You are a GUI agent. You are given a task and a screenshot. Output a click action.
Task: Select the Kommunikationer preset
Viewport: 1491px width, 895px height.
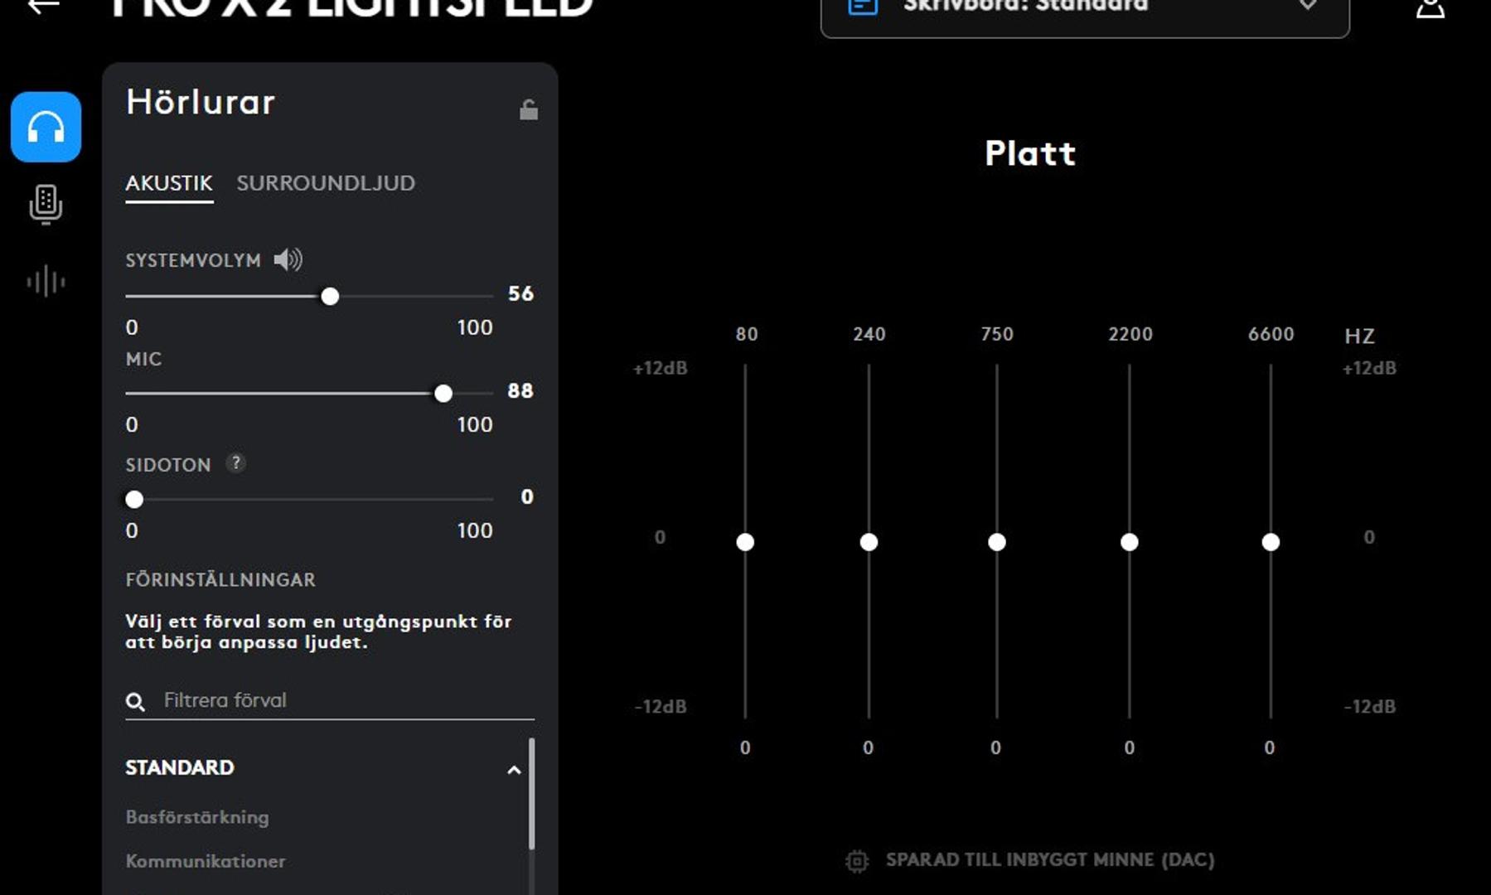[x=206, y=861]
